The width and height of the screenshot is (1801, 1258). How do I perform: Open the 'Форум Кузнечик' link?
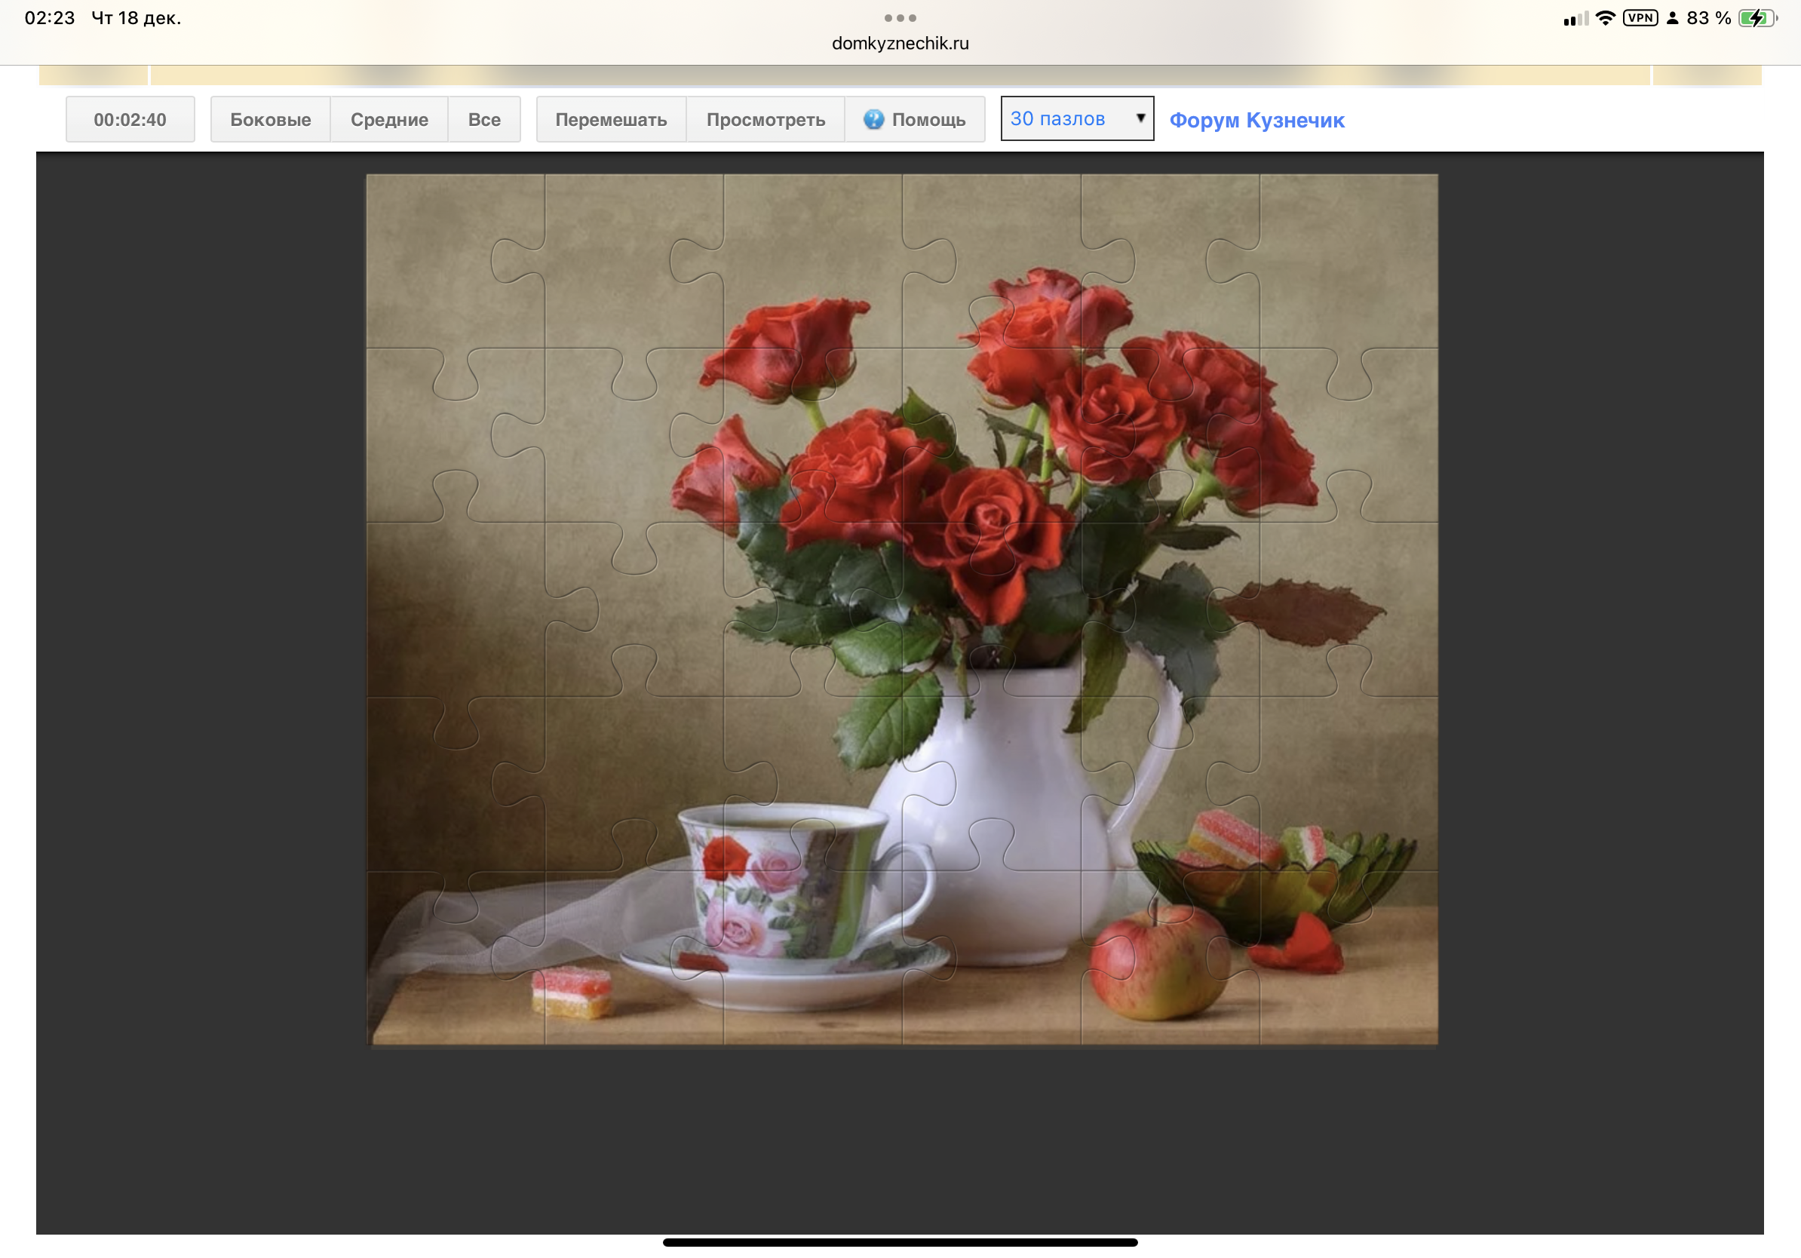pos(1256,120)
